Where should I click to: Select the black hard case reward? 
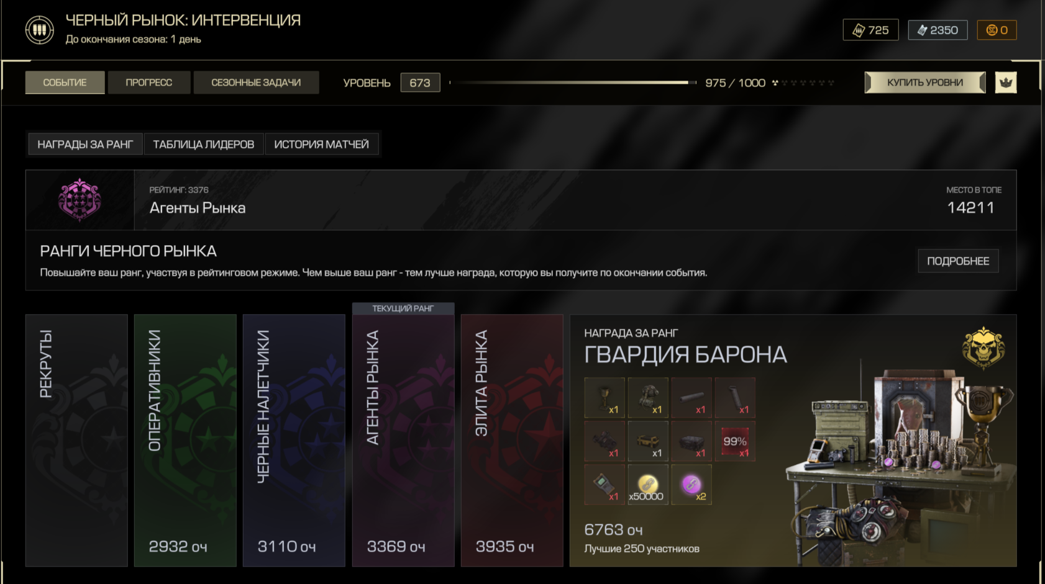691,441
